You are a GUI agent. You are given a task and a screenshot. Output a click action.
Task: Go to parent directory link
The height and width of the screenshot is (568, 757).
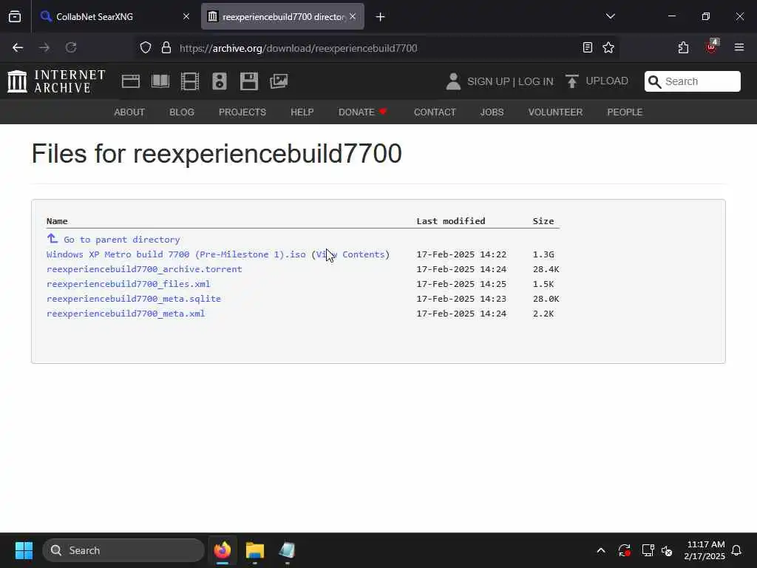pos(122,240)
